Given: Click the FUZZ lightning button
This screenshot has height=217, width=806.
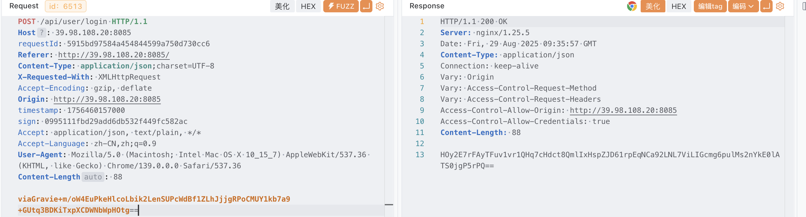Looking at the screenshot, I should tap(341, 6).
